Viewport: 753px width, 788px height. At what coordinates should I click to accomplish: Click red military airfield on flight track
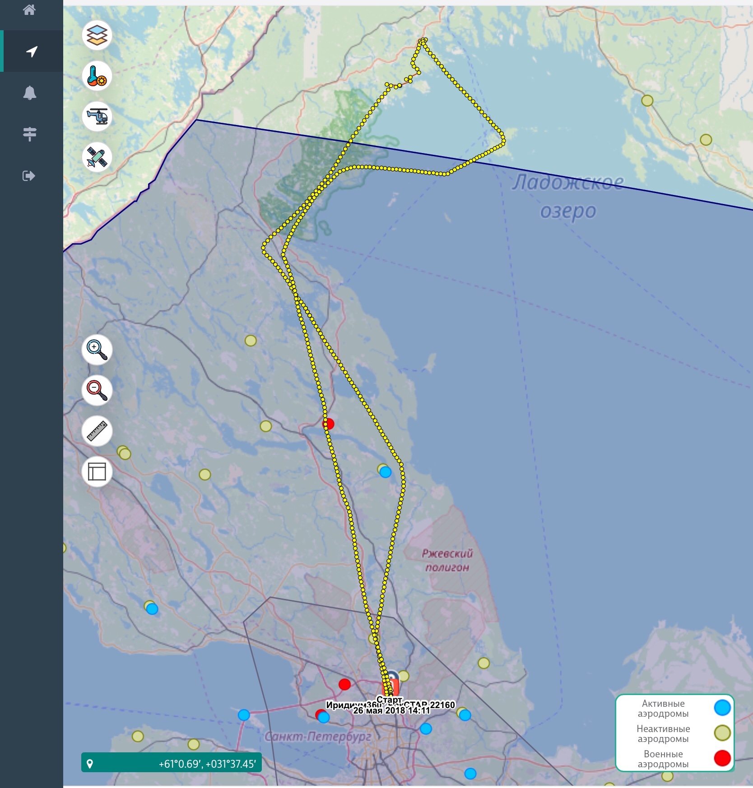329,424
